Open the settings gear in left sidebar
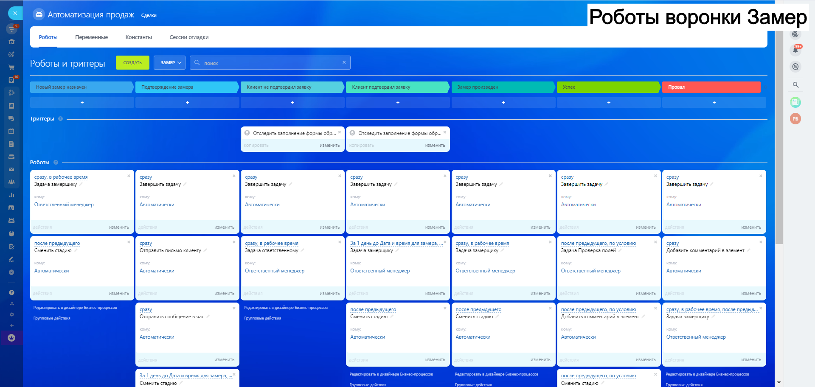The height and width of the screenshot is (387, 815). 11,314
